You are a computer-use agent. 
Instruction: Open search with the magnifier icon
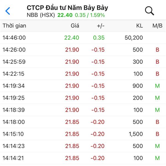pyautogui.click(x=149, y=11)
